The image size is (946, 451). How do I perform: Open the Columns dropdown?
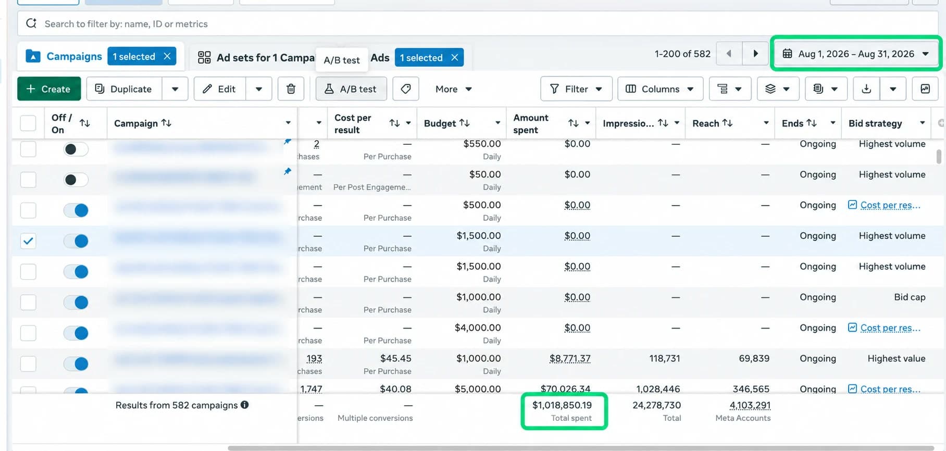(660, 89)
